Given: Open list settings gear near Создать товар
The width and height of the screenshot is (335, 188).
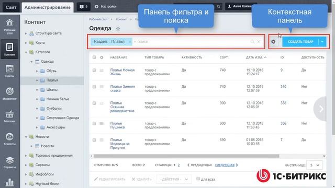Looking at the screenshot, I should pos(273,42).
